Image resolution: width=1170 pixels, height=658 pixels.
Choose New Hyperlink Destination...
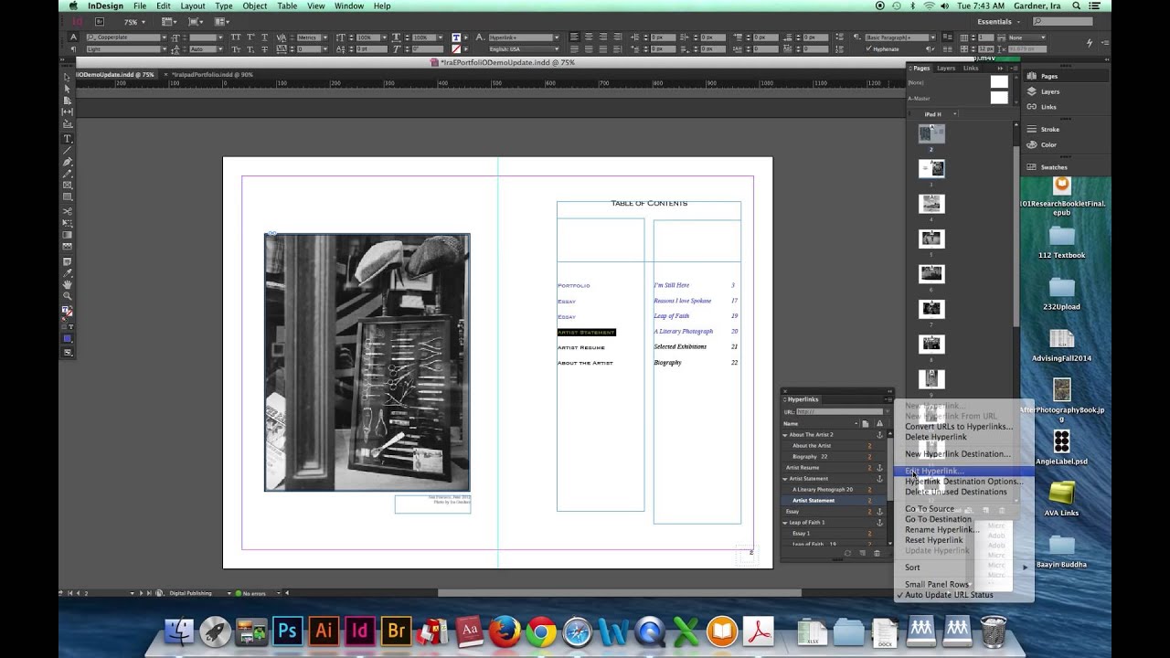click(x=958, y=453)
